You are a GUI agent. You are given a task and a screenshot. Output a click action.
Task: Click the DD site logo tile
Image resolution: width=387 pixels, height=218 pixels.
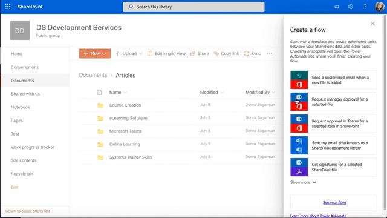(x=20, y=30)
